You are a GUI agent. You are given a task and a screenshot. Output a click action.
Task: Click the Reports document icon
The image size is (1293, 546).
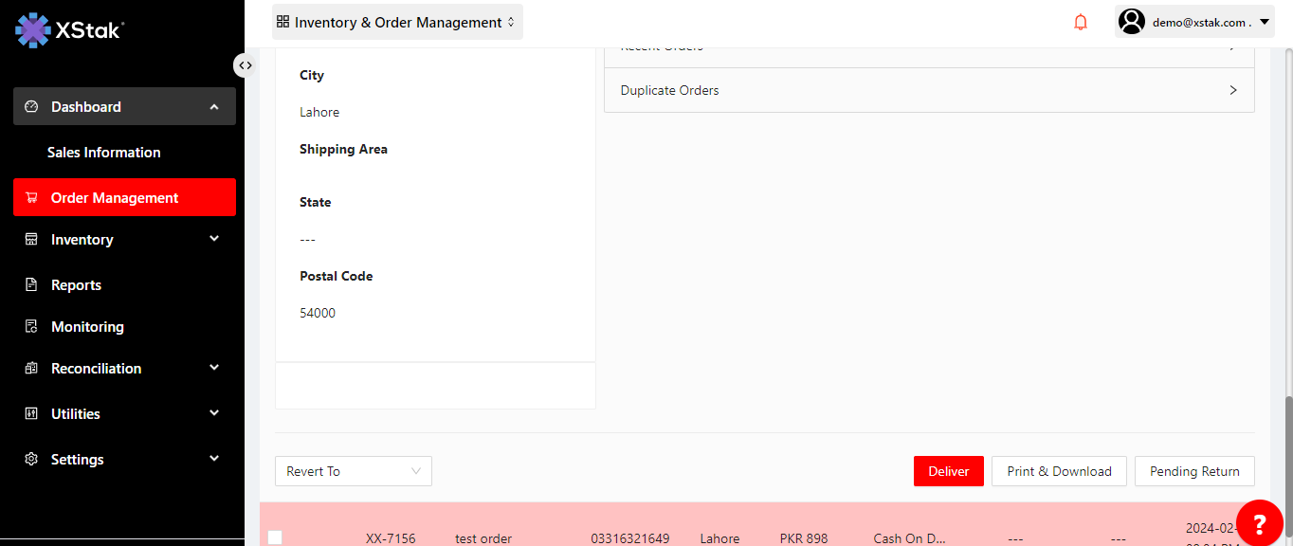[x=31, y=285]
